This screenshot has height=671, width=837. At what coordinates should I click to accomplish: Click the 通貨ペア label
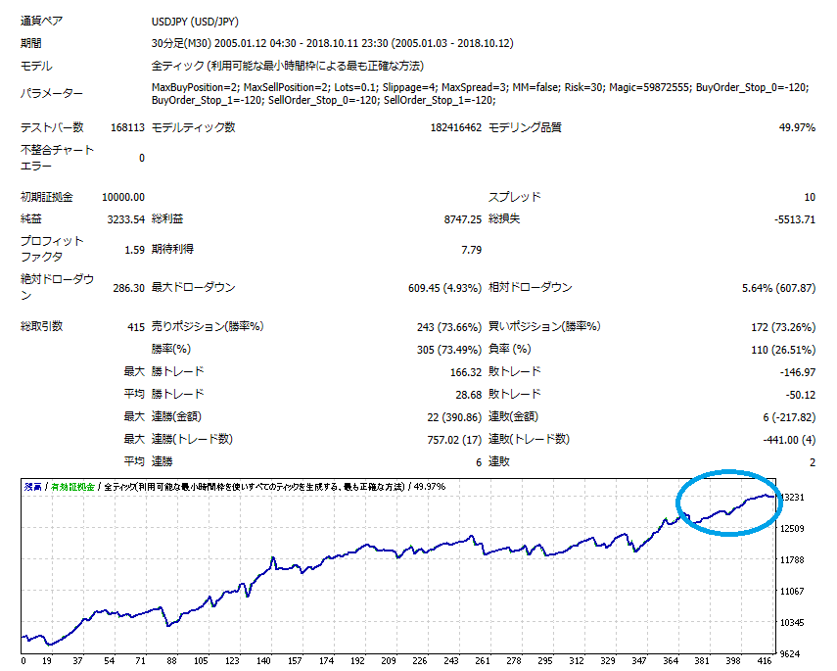(x=42, y=22)
